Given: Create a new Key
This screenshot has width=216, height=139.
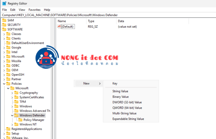Looking at the screenshot, I should 115,83.
